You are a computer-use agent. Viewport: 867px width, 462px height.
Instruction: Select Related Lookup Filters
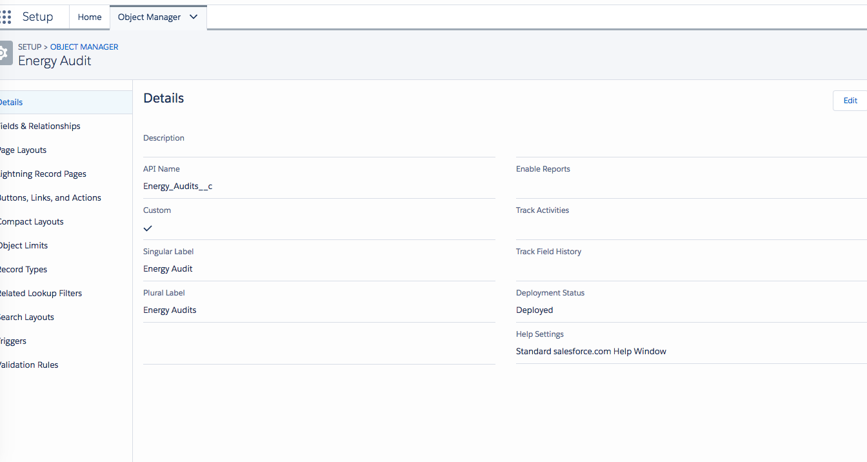tap(41, 293)
